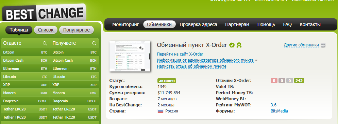Click the award ribbon badge next to X-Order
This screenshot has height=124, width=338.
point(239,45)
